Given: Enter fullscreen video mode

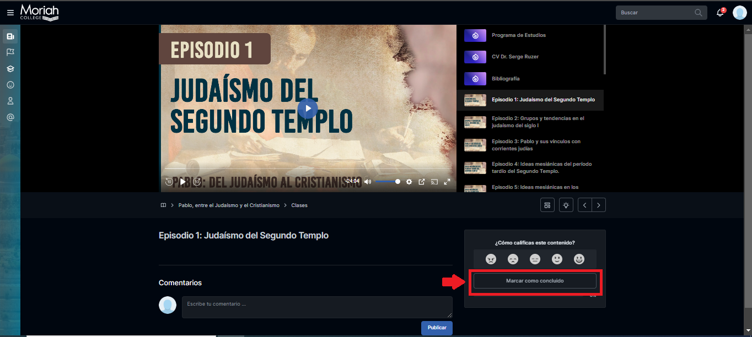Looking at the screenshot, I should coord(447,182).
